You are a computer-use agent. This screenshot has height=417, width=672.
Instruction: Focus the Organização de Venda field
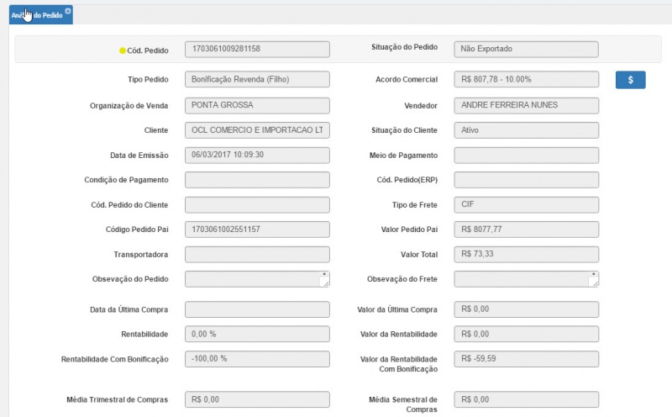[x=257, y=105]
